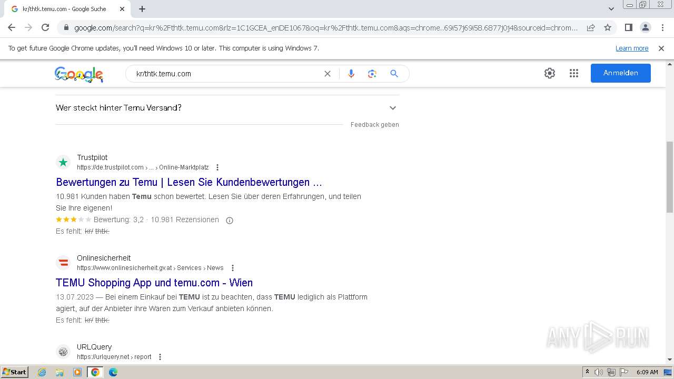Click the Anmelden button
This screenshot has width=674, height=379.
point(621,73)
